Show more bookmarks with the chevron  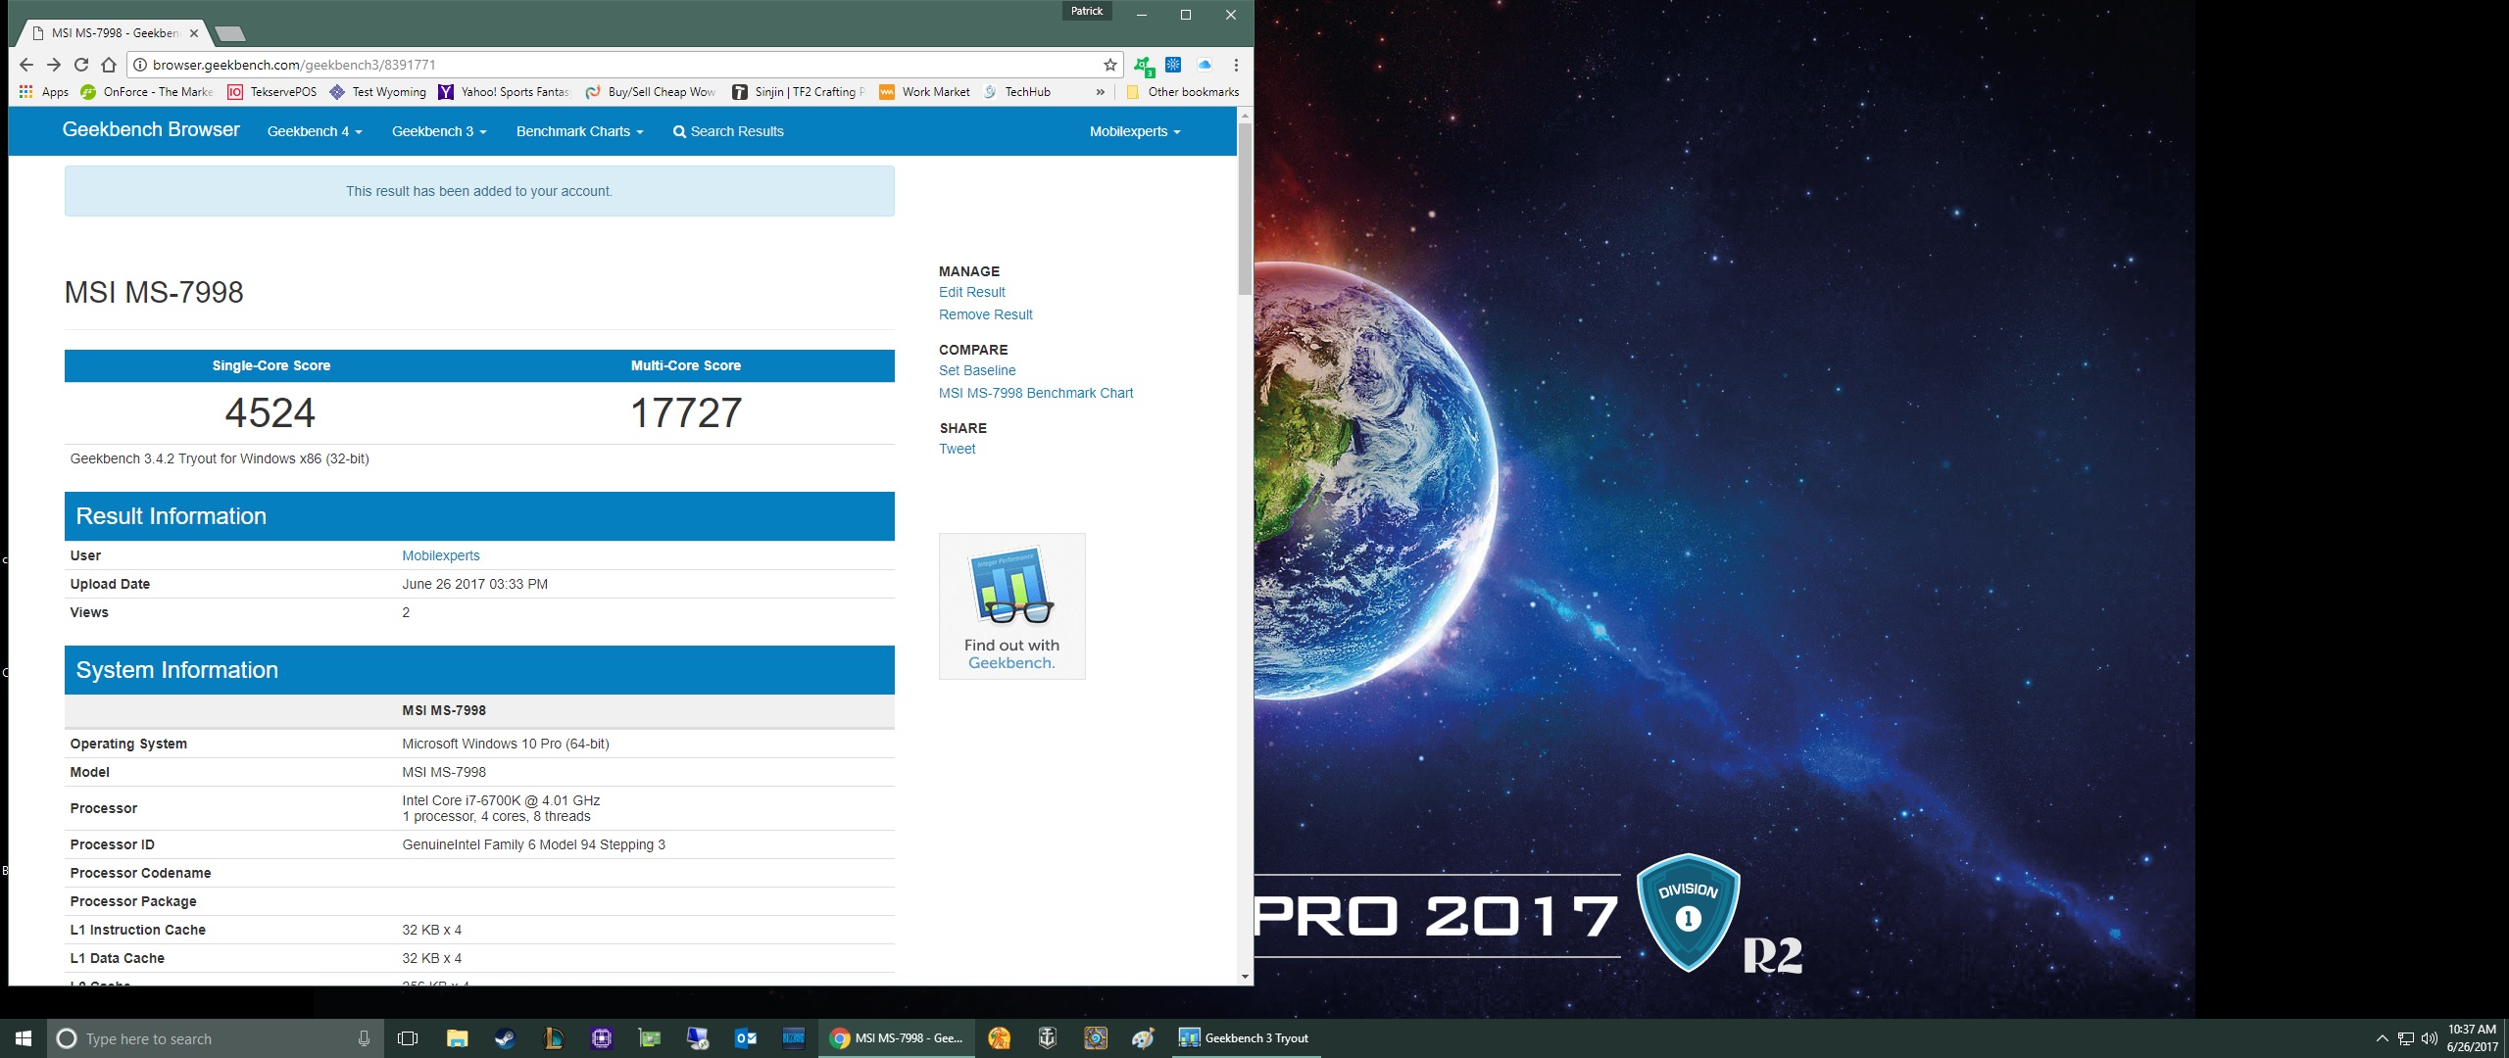pyautogui.click(x=1100, y=92)
